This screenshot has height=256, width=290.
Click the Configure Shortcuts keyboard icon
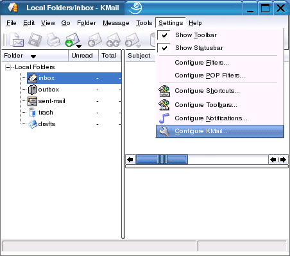coord(164,91)
